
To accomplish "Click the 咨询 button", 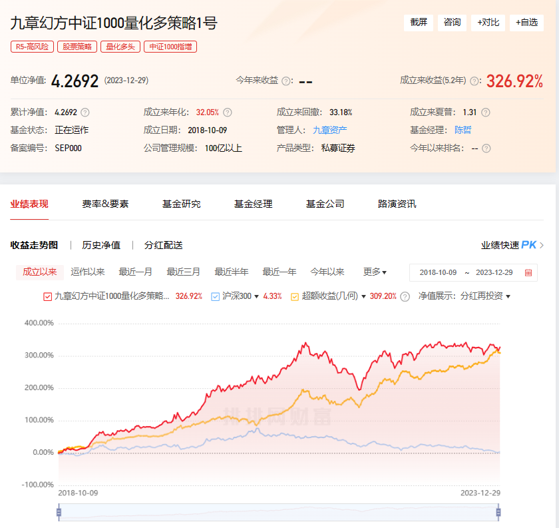I will click(452, 23).
